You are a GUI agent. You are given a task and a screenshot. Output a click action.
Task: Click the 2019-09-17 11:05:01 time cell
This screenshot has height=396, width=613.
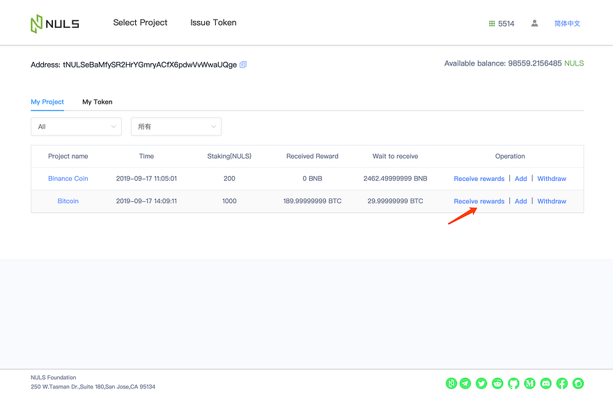146,178
